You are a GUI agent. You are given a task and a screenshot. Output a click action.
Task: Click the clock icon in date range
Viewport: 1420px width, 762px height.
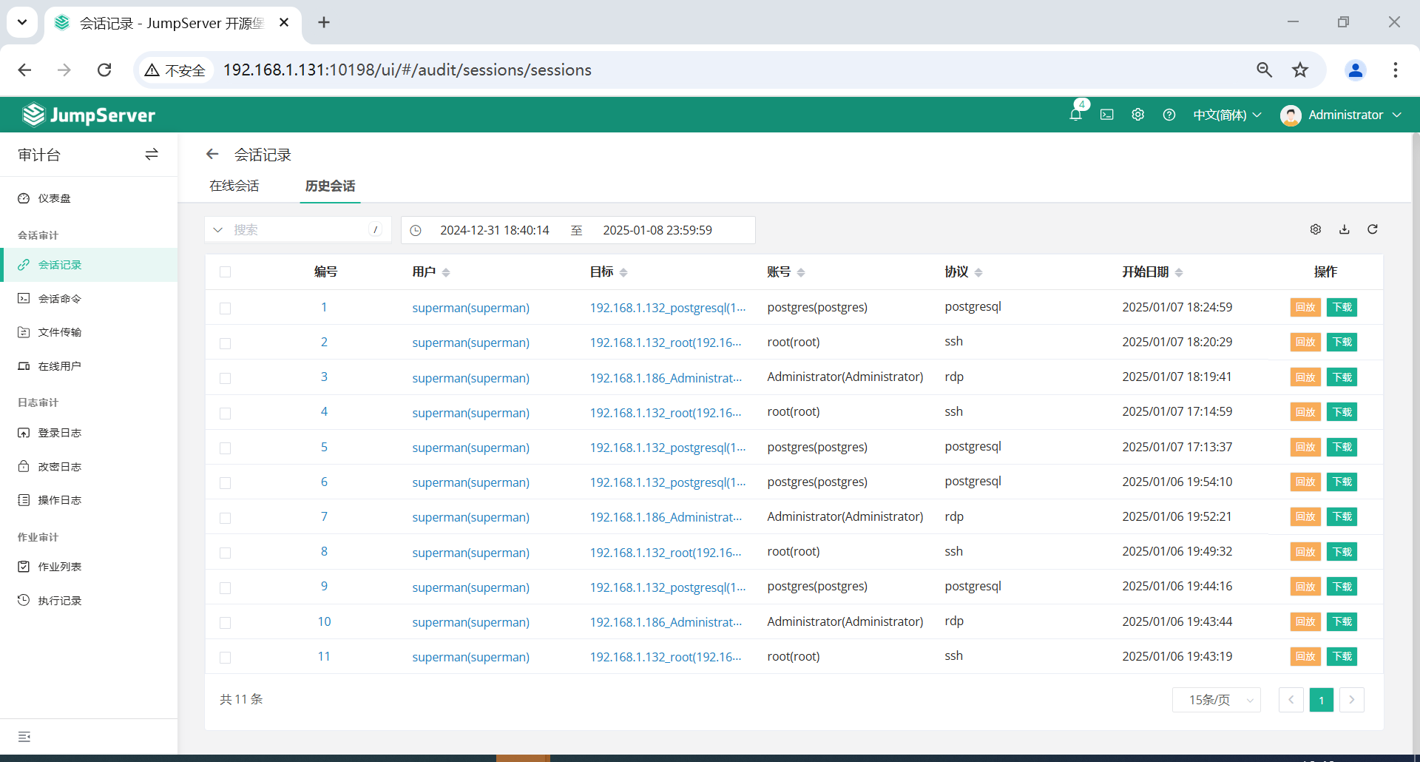tap(416, 230)
